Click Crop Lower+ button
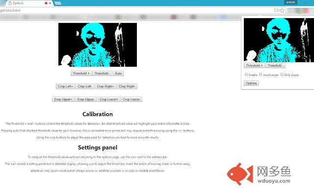314x196 pixels. pos(109,99)
